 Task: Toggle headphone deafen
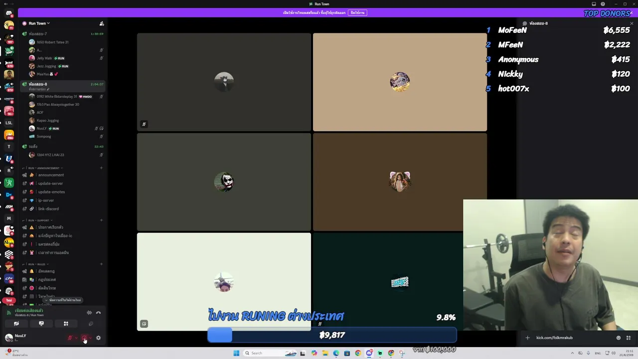coord(85,338)
